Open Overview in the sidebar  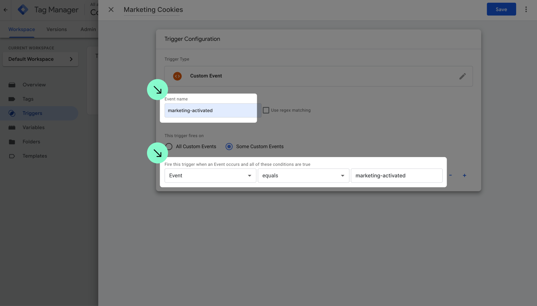[34, 85]
